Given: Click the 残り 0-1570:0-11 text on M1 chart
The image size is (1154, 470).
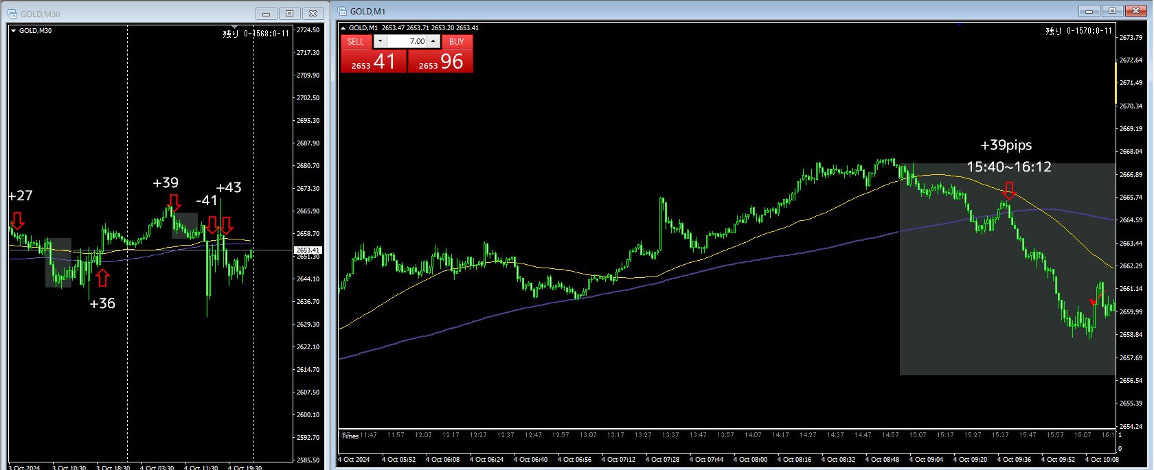Looking at the screenshot, I should click(1078, 31).
